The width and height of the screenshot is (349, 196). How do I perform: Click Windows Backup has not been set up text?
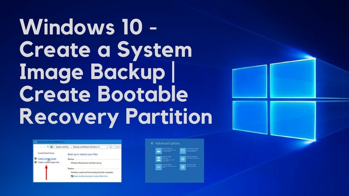[x=86, y=163]
